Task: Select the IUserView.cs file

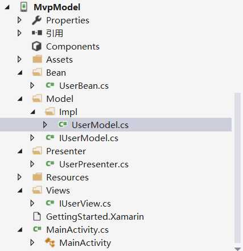Action: click(85, 203)
